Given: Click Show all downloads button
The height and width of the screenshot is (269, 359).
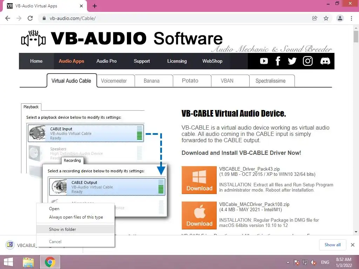Looking at the screenshot, I should (332, 245).
